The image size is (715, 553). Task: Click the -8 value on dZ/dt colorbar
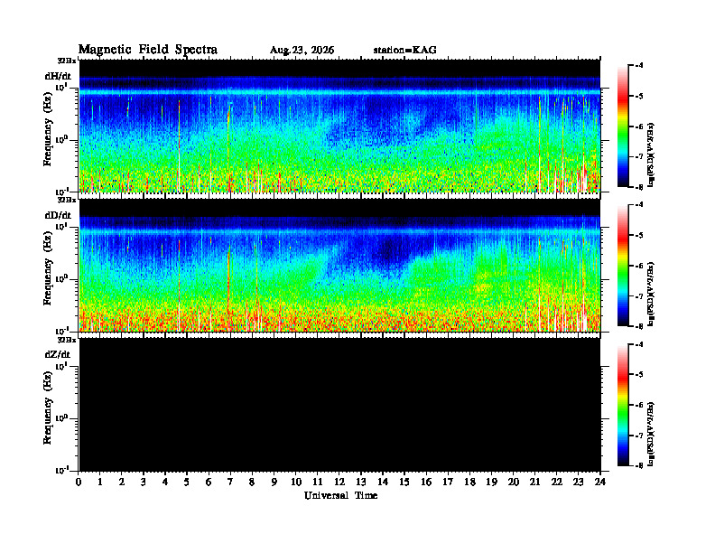coord(639,465)
